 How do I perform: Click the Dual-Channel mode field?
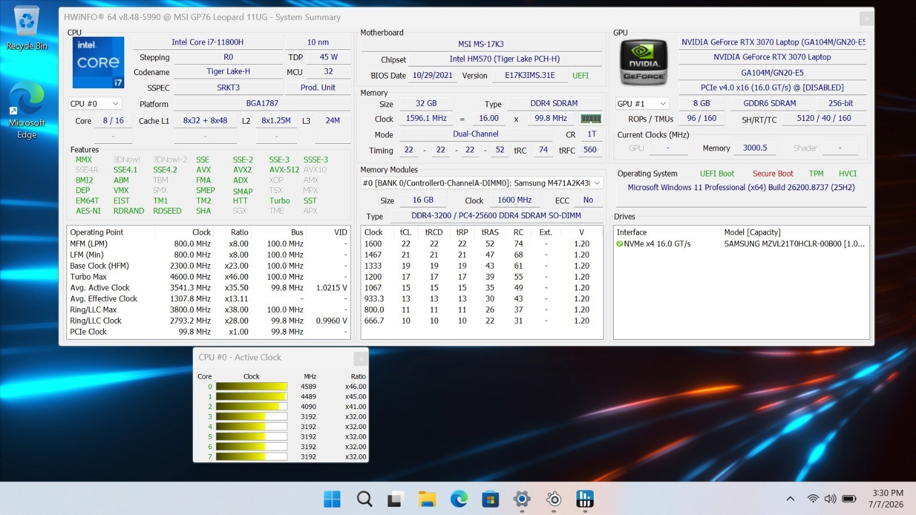(476, 134)
